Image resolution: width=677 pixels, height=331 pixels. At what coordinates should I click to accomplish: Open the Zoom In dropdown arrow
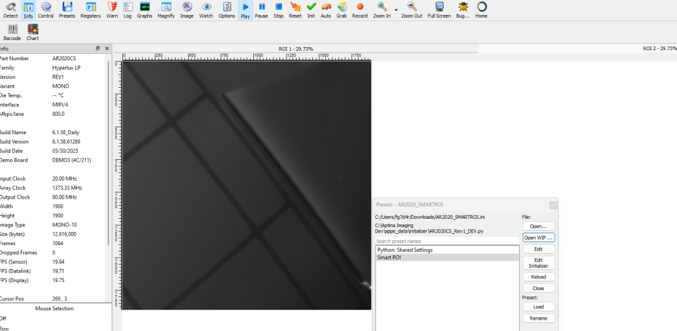pyautogui.click(x=396, y=10)
